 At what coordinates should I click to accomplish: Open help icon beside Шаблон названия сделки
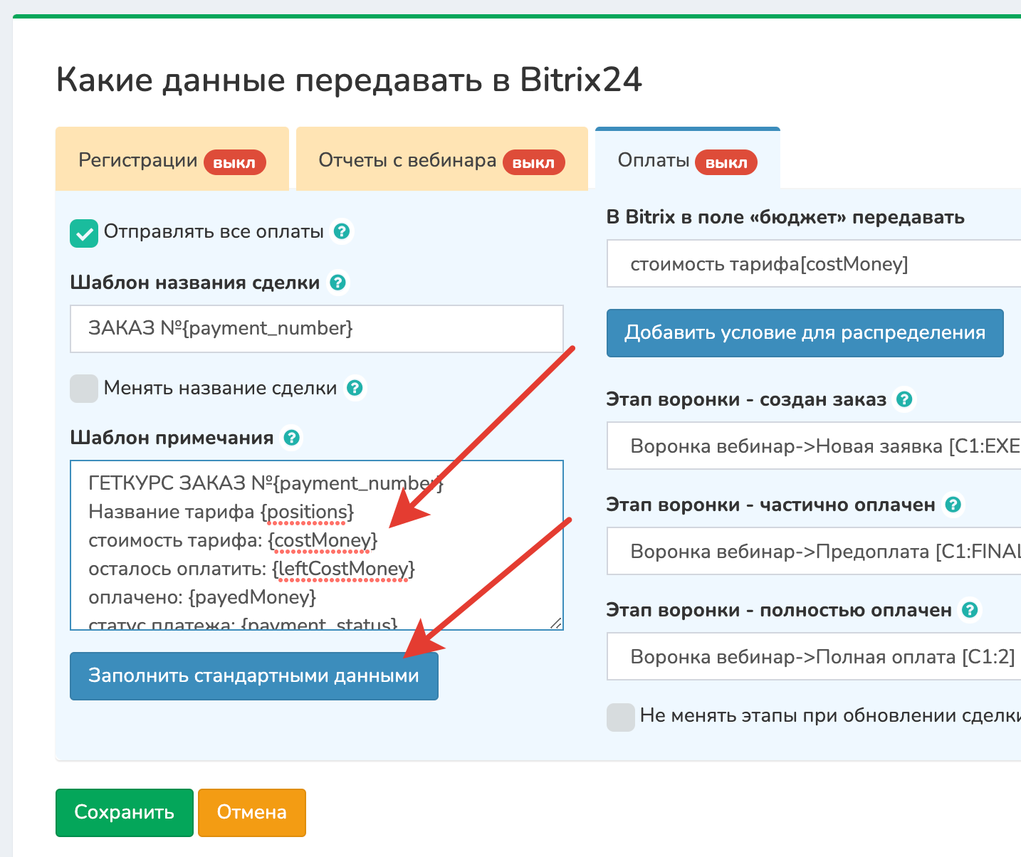pyautogui.click(x=338, y=283)
